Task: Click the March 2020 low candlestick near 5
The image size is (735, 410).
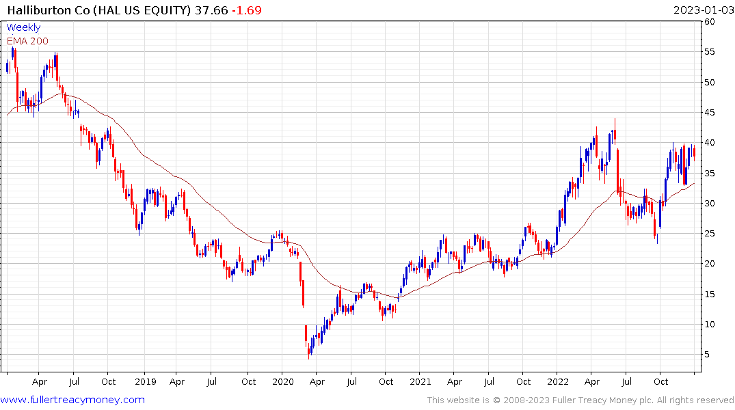Action: [x=308, y=353]
